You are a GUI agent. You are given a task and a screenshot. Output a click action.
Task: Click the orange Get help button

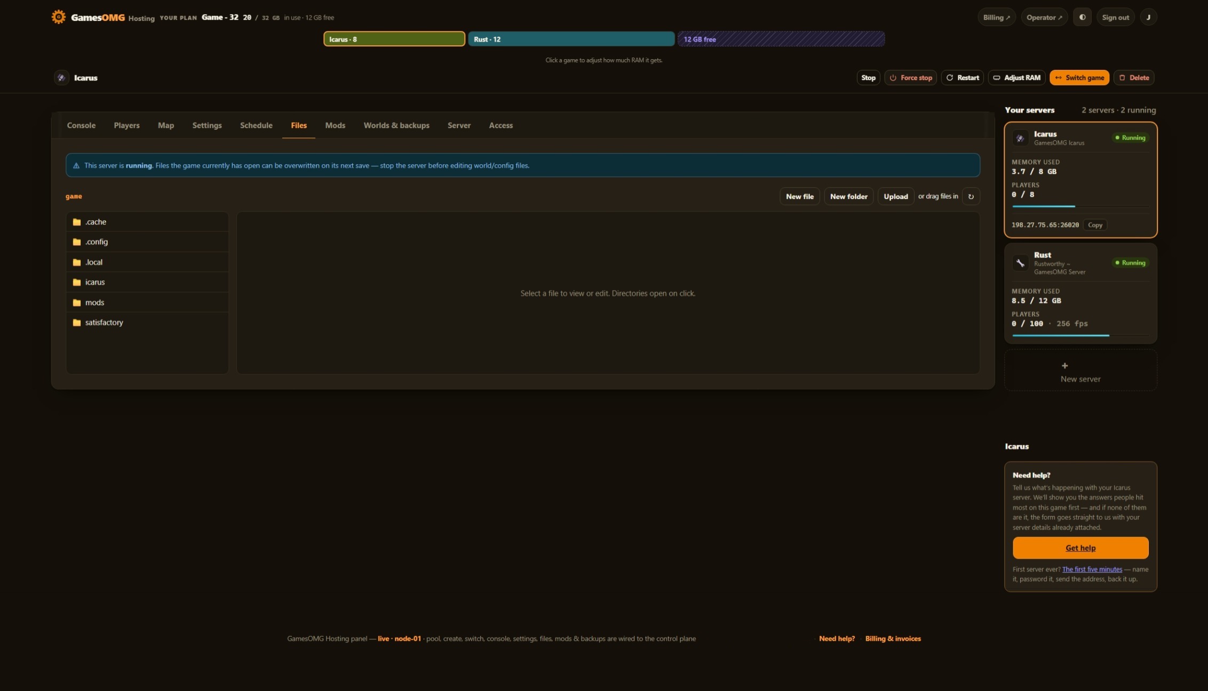pyautogui.click(x=1080, y=548)
